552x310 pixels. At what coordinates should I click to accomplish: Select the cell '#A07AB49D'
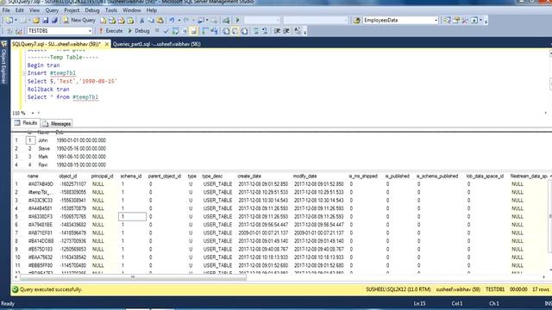click(41, 184)
